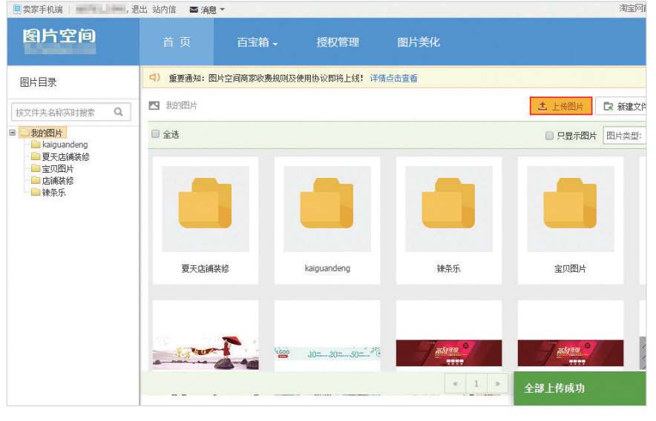The height and width of the screenshot is (421, 656).
Task: Click the speaker announcement icon
Action: [155, 78]
